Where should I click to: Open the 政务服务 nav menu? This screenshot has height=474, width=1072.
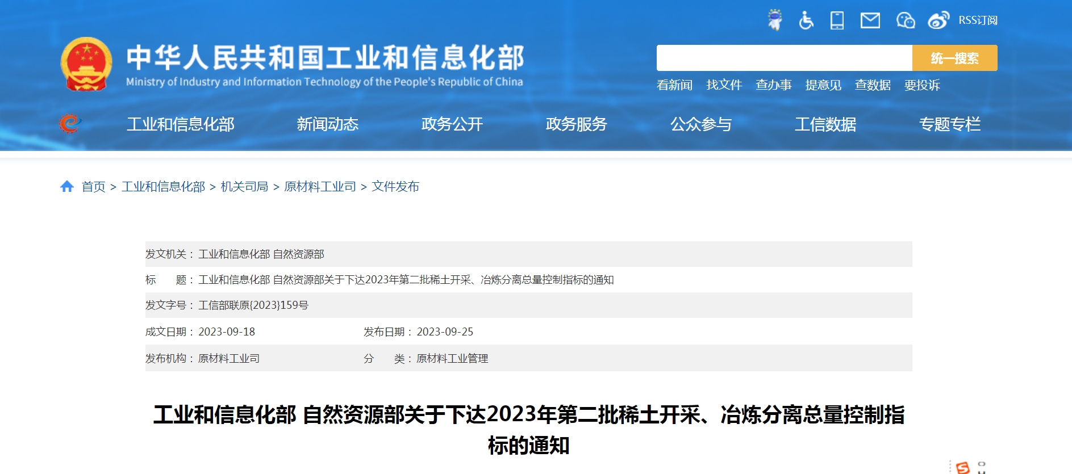point(577,124)
